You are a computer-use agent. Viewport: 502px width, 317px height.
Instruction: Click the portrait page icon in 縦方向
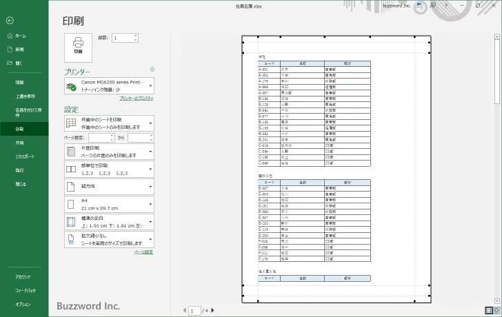coord(71,187)
